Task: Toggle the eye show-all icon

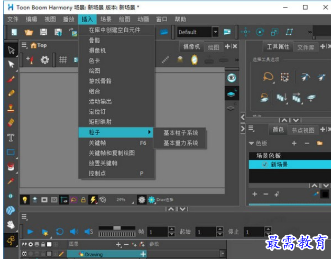Action: tap(232, 78)
